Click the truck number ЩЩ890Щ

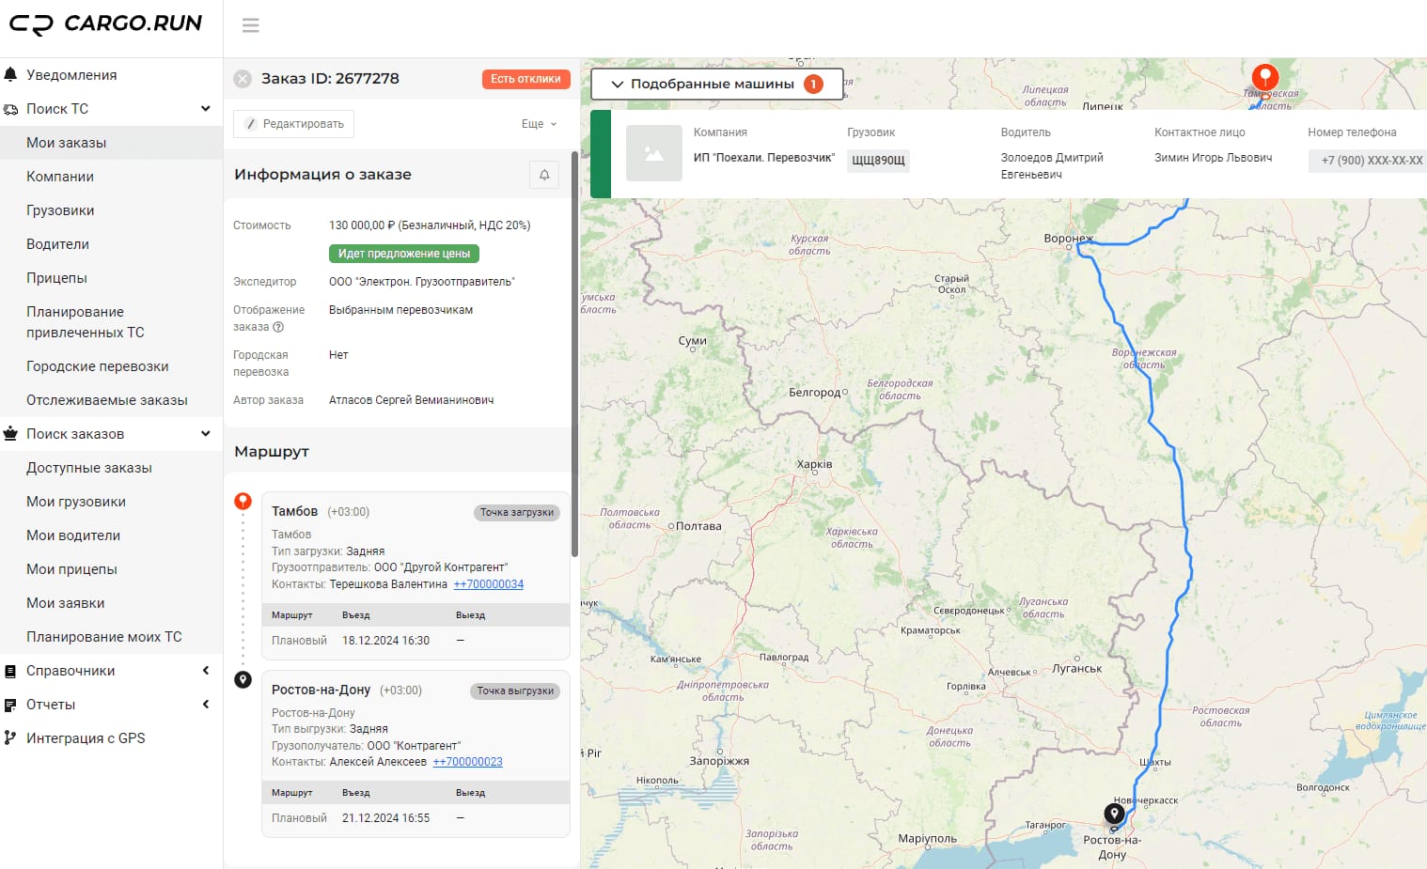pyautogui.click(x=878, y=161)
